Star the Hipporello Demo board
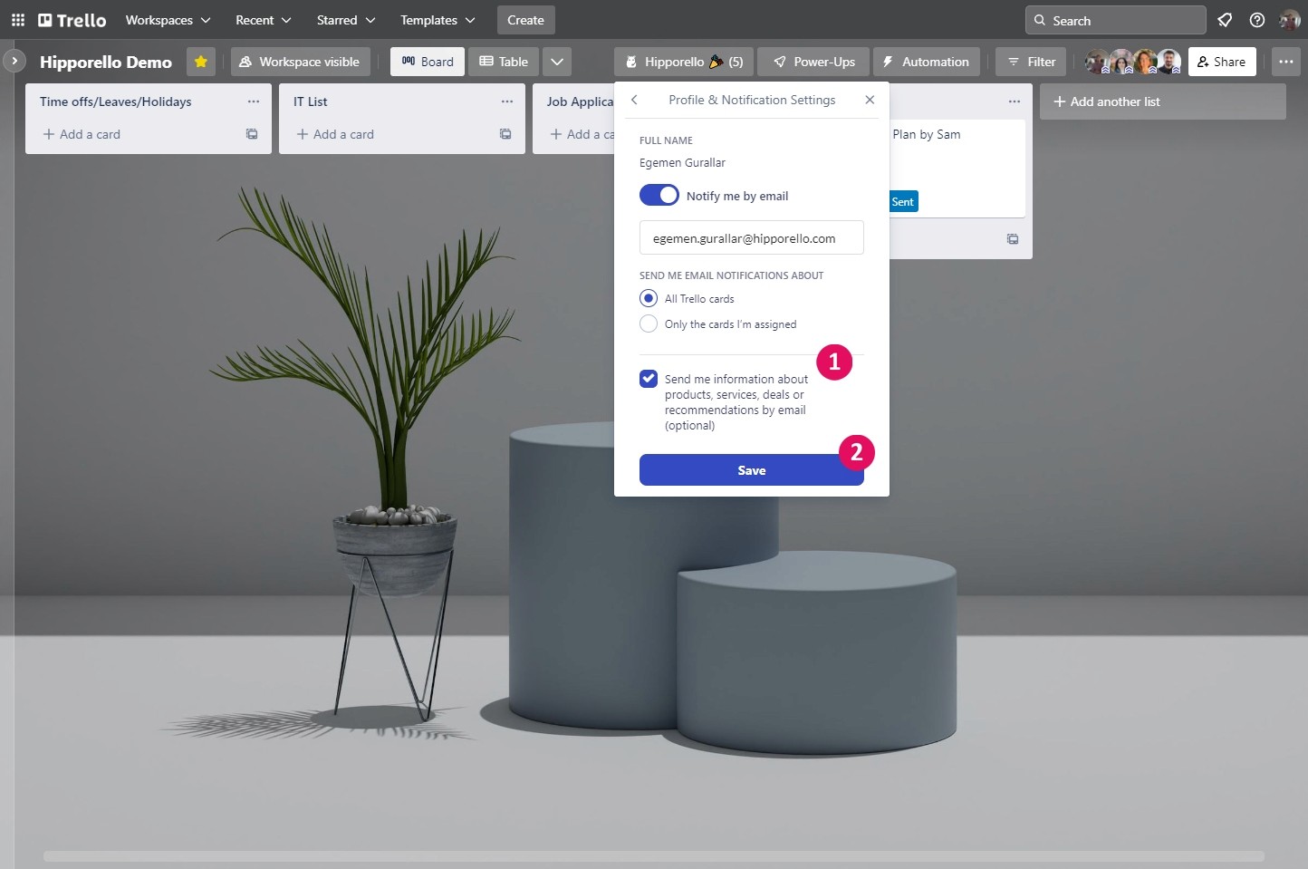1308x869 pixels. pos(201,62)
